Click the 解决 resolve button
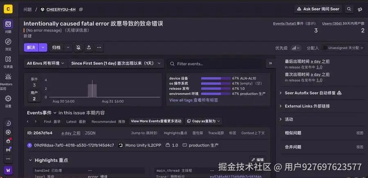The image size is (368, 178). [31, 47]
